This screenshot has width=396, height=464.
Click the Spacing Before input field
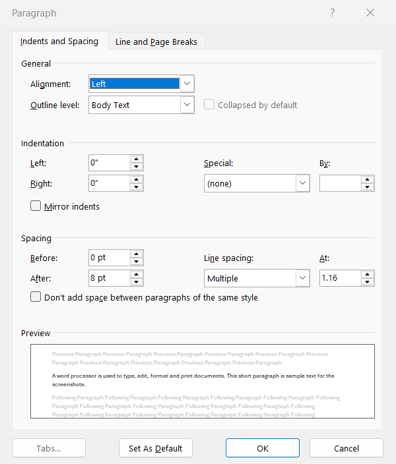coord(110,258)
